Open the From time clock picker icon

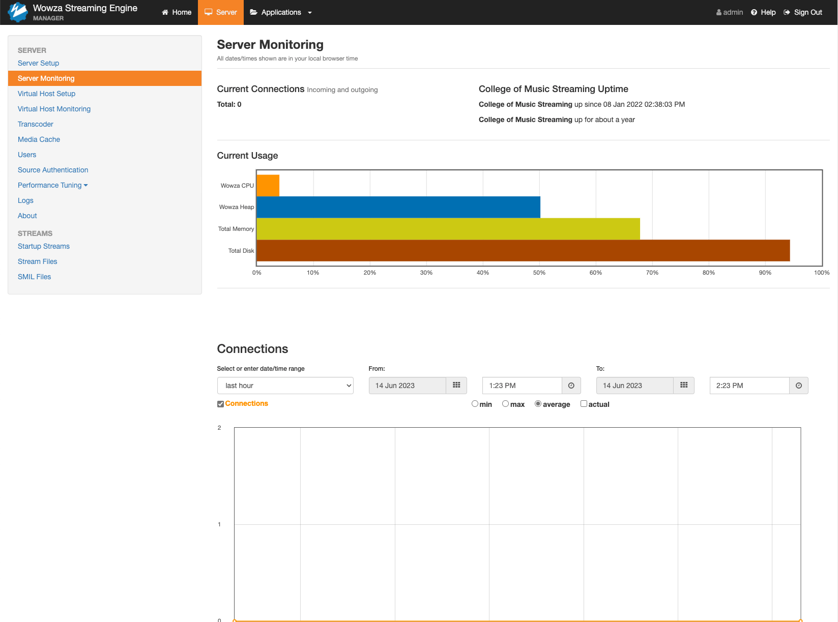coord(571,386)
